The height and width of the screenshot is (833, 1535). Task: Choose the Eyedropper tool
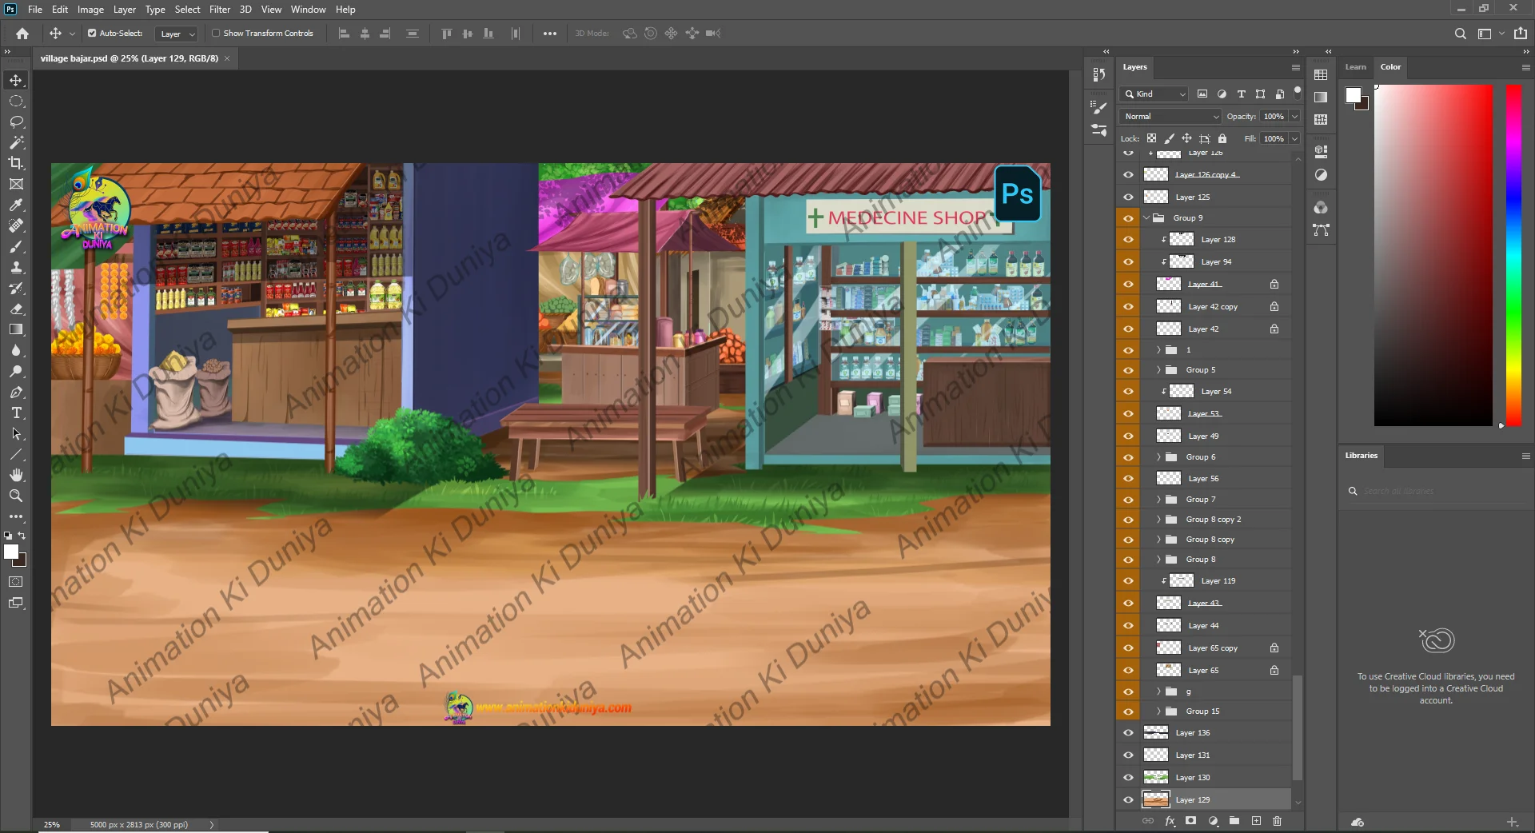tap(16, 205)
